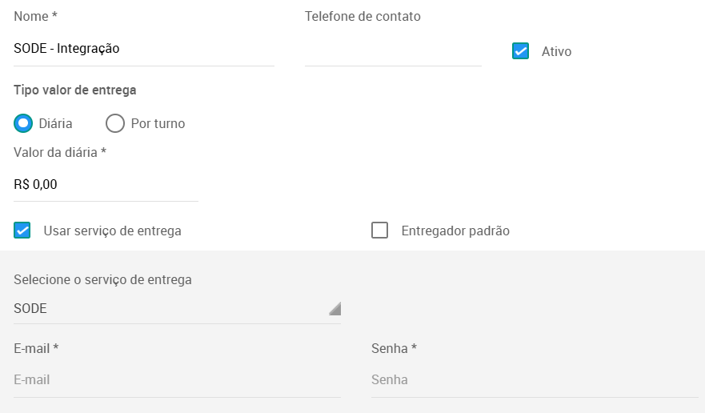This screenshot has width=705, height=413.
Task: Click the Diária label text
Action: tap(55, 123)
